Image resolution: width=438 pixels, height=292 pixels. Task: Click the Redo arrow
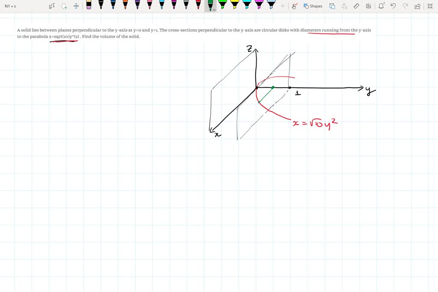coord(406,6)
